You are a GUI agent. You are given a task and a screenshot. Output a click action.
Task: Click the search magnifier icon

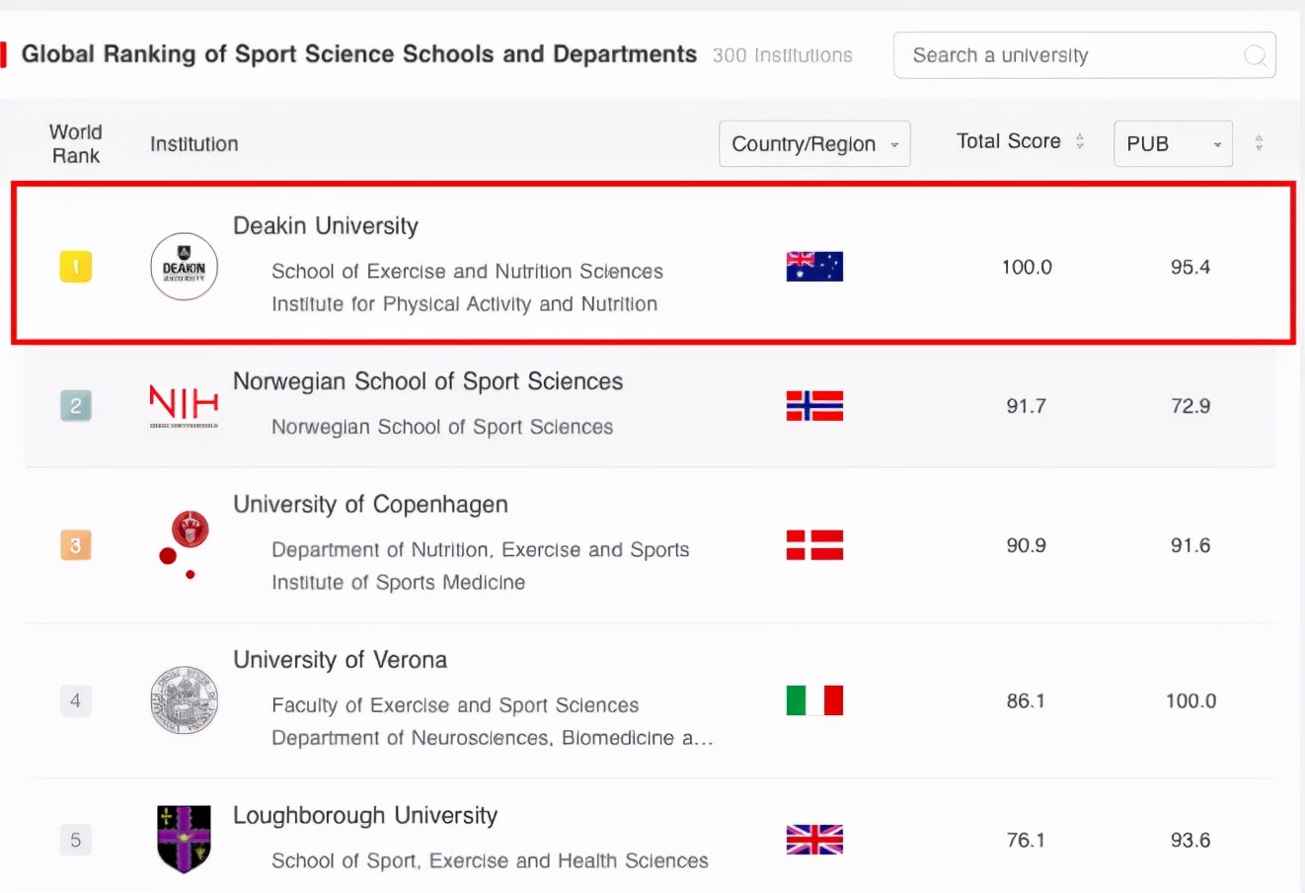tap(1255, 55)
